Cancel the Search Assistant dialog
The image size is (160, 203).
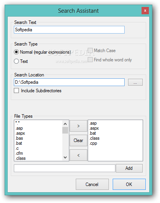tap(92, 184)
